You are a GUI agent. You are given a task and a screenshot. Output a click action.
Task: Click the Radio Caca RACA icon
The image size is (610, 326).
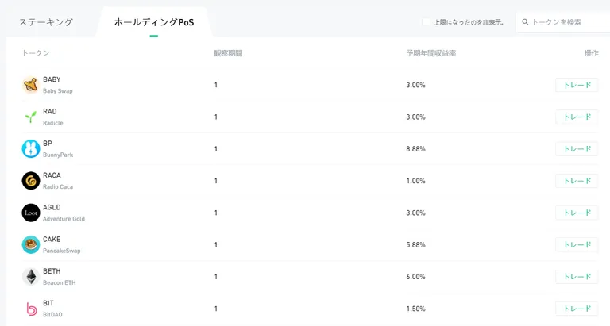pos(31,181)
